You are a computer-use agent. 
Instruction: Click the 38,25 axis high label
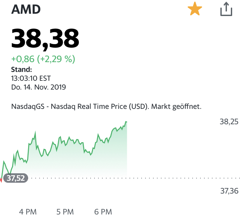(229, 122)
